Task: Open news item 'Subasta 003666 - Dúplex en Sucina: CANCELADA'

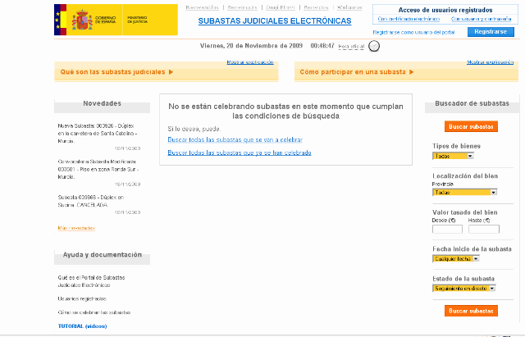Action: pos(91,201)
